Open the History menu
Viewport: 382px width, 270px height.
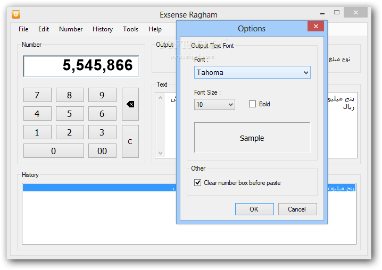point(103,29)
